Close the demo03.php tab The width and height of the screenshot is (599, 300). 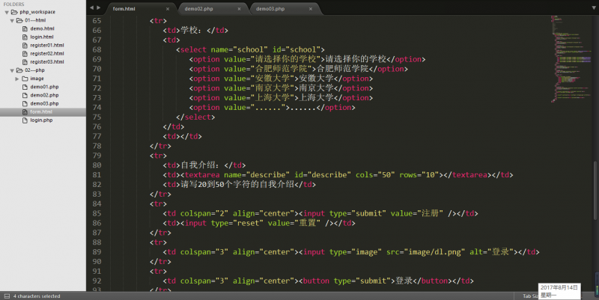click(311, 8)
